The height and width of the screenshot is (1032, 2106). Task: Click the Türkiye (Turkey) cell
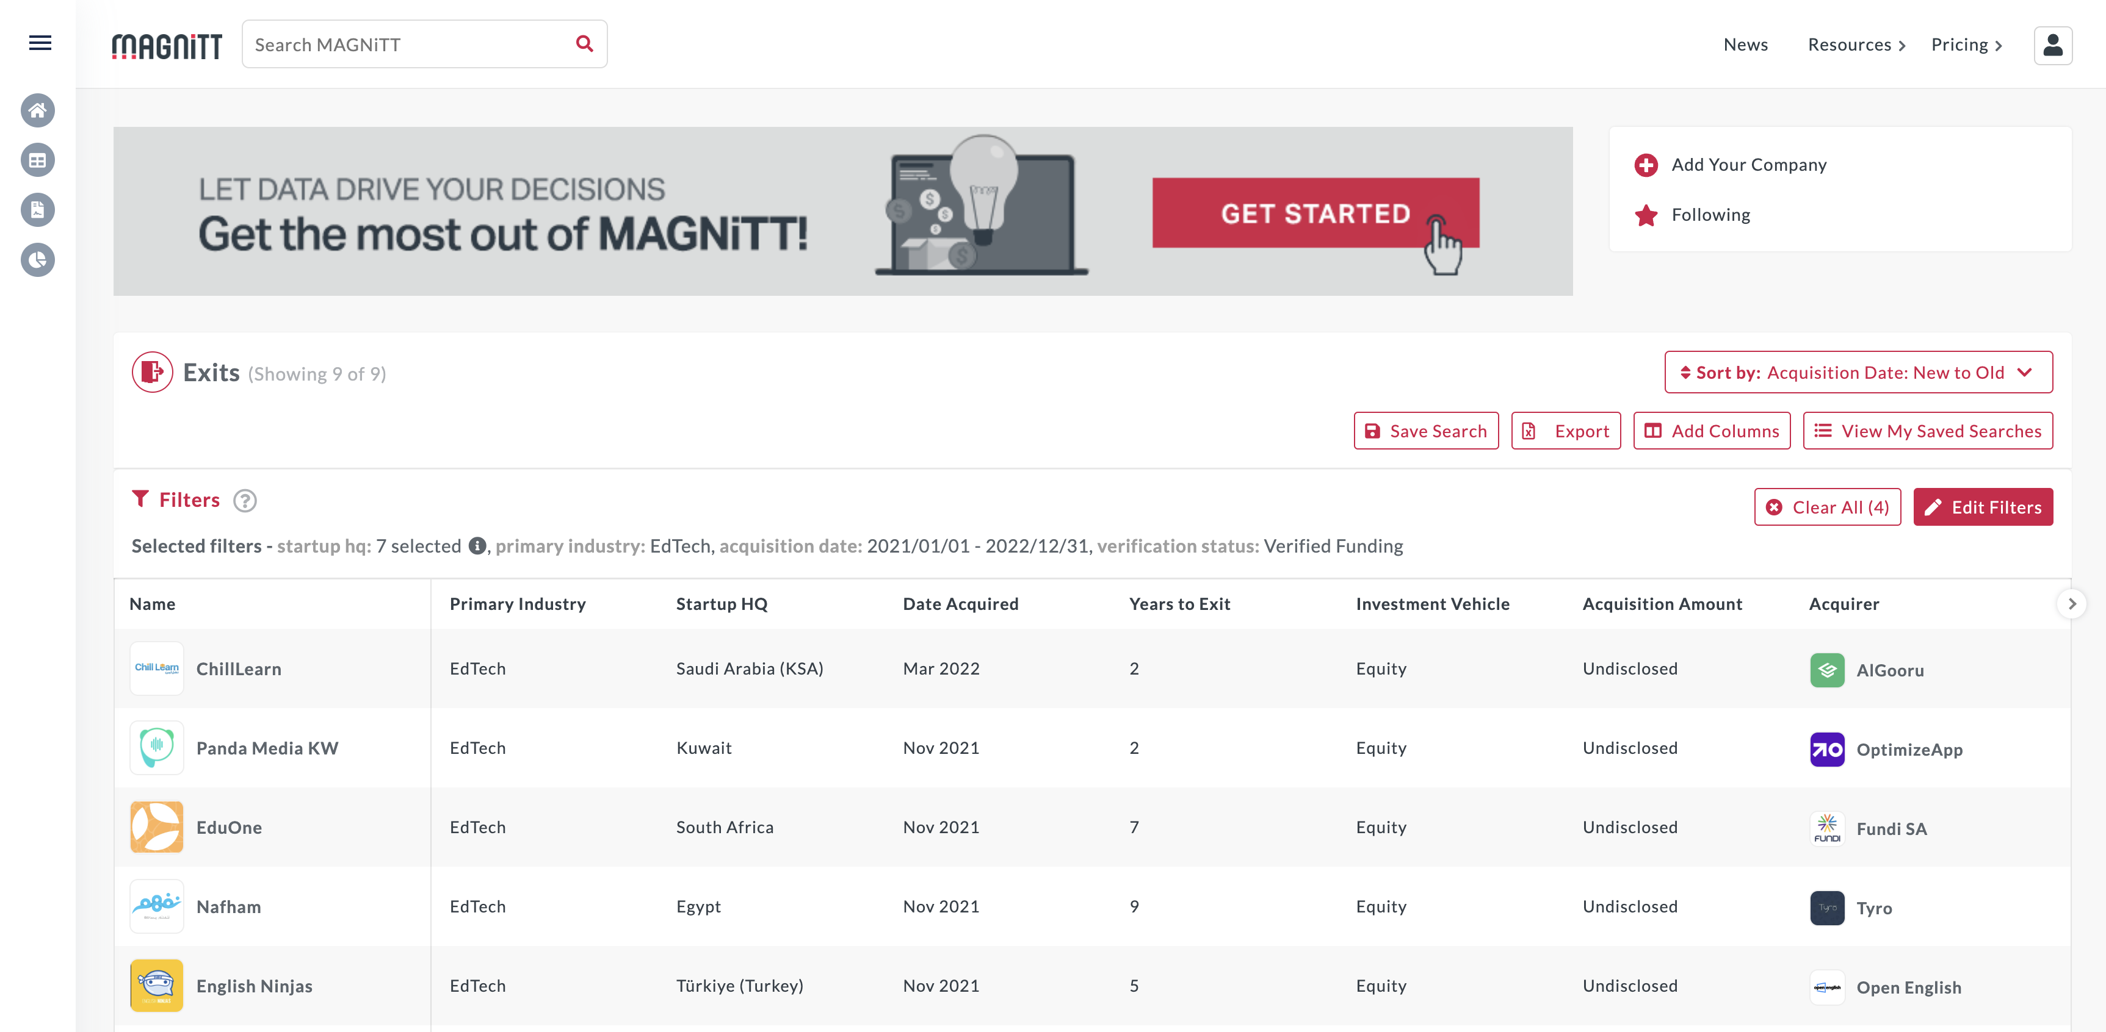pos(739,986)
